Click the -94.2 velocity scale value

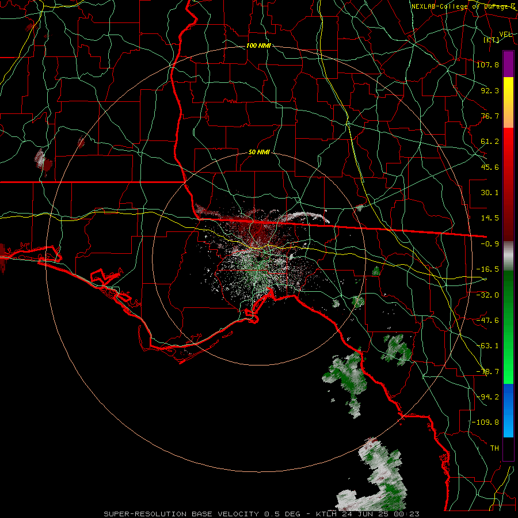tap(487, 397)
